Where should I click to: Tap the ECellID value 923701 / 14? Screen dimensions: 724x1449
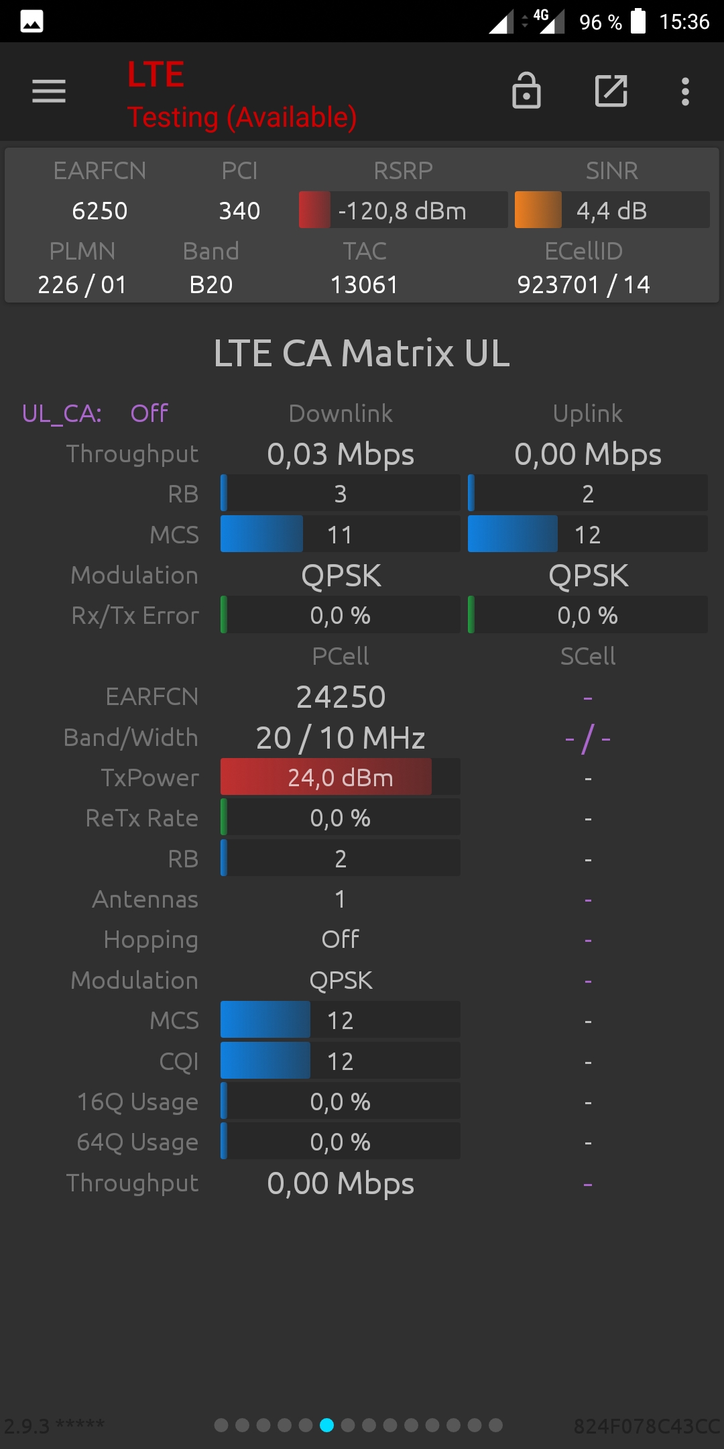tap(583, 284)
